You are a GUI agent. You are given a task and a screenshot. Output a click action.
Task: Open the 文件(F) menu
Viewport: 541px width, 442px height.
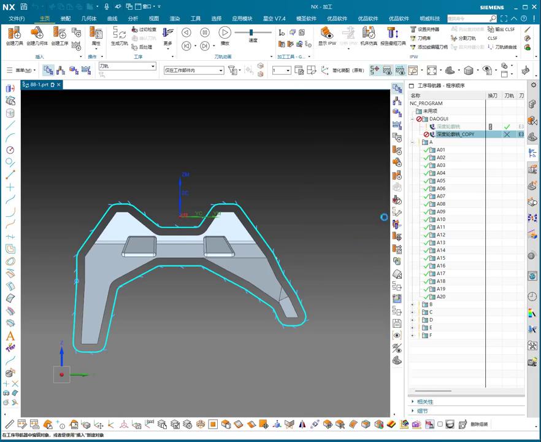click(17, 19)
